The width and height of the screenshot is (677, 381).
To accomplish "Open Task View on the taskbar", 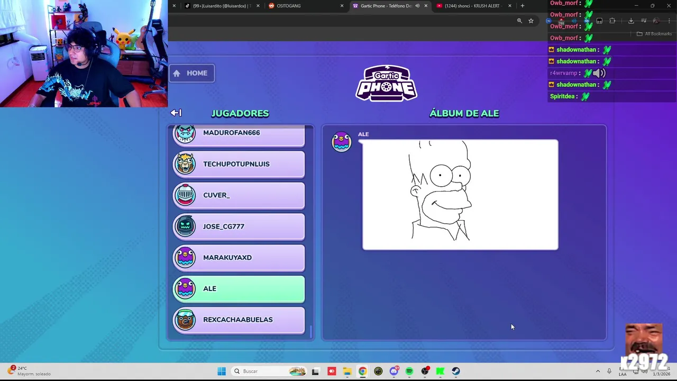I will point(315,371).
